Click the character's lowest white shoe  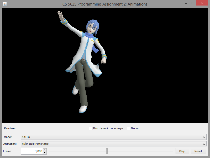click(x=83, y=109)
